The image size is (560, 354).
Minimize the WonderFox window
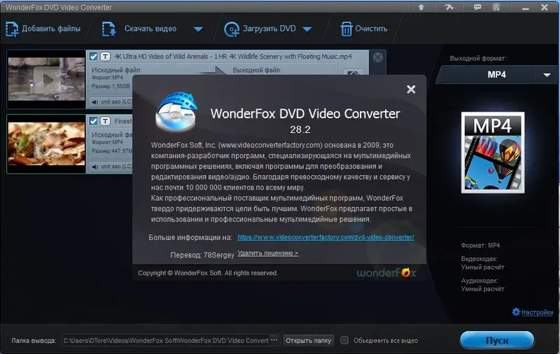(x=526, y=8)
